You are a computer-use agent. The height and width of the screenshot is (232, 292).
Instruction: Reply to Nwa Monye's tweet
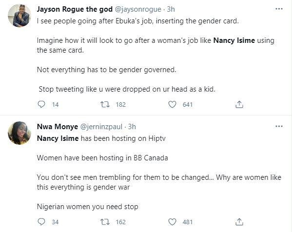41,222
